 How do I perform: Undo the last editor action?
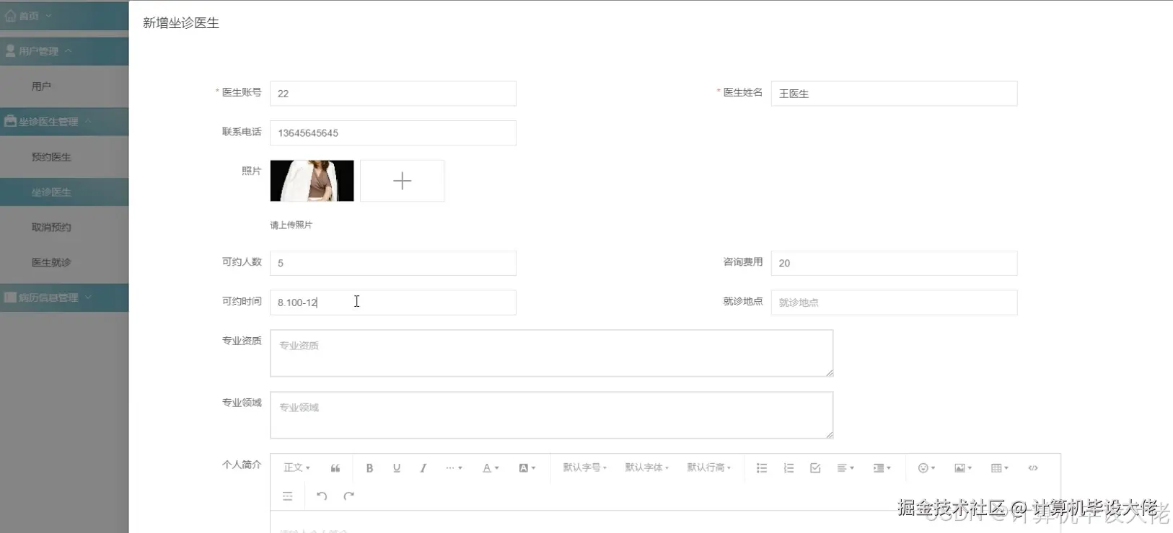[322, 496]
